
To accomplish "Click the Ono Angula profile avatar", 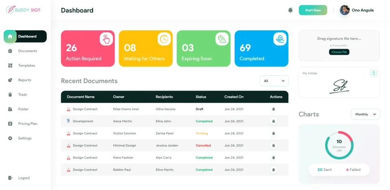I will (344, 10).
